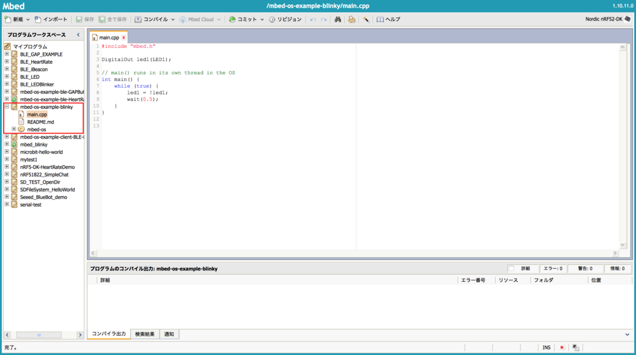Toggle the 詳細 checkbox in compile output
Viewport: 636px width, 355px height.
(x=512, y=269)
